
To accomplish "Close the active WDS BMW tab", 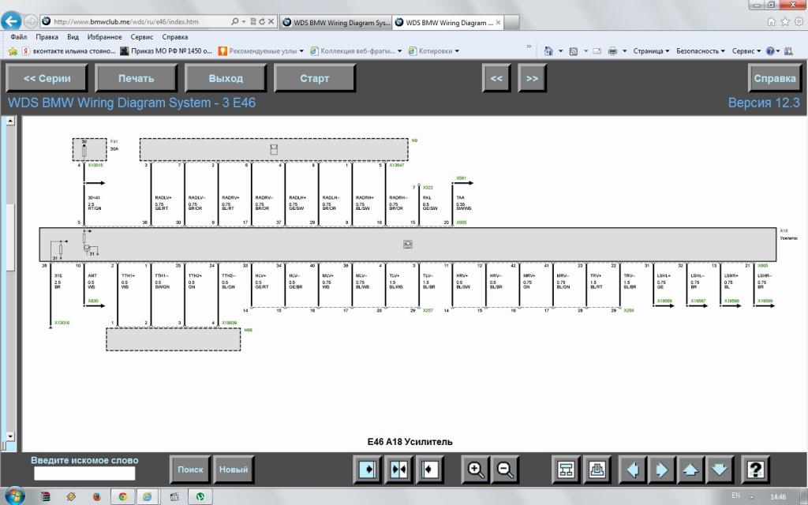I will pos(499,23).
